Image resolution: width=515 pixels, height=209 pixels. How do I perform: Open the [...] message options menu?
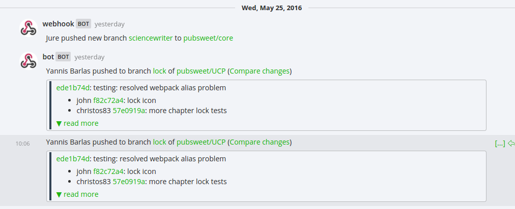(500, 143)
